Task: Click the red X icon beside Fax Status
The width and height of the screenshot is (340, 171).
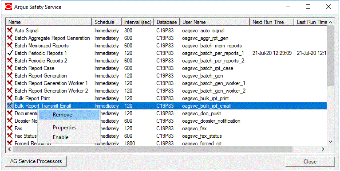Action: click(10, 136)
